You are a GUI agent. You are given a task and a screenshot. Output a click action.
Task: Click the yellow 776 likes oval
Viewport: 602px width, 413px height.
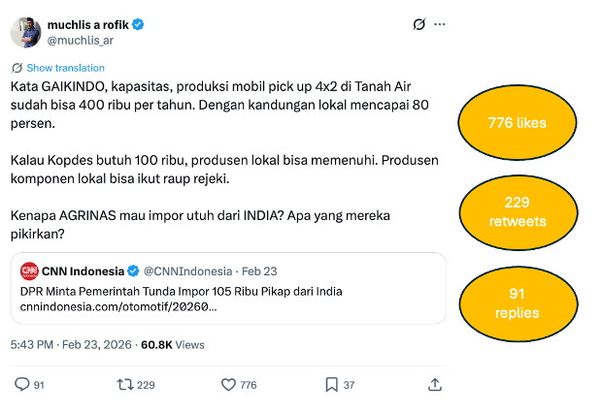518,123
